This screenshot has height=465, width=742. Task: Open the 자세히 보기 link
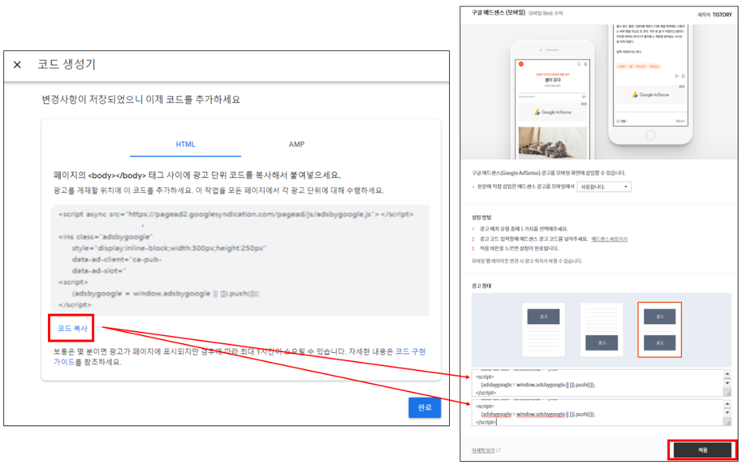(483, 450)
